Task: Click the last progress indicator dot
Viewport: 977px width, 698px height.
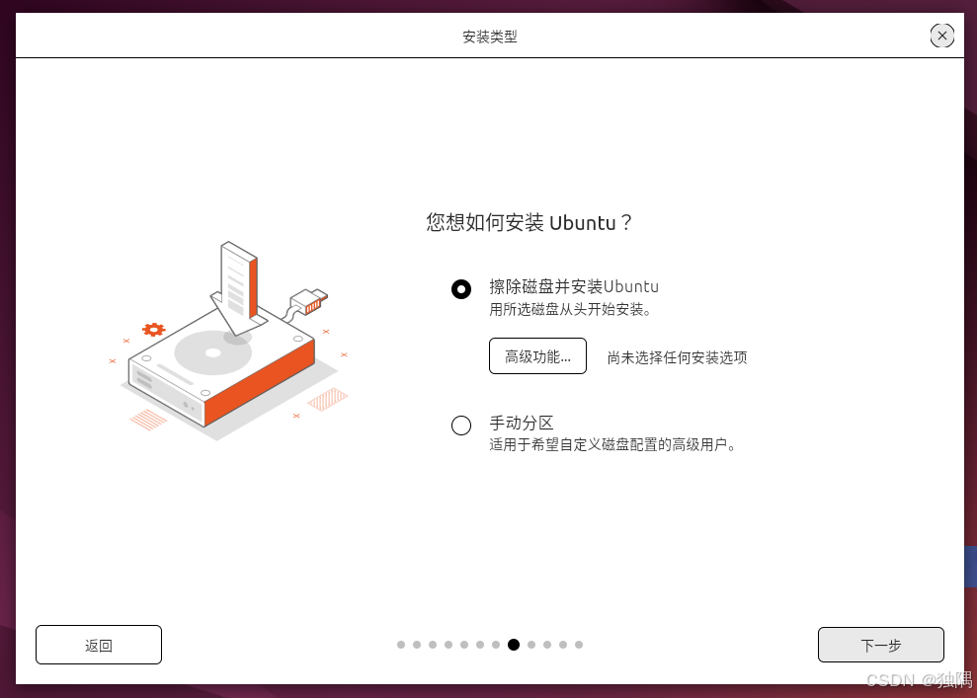Action: point(579,645)
